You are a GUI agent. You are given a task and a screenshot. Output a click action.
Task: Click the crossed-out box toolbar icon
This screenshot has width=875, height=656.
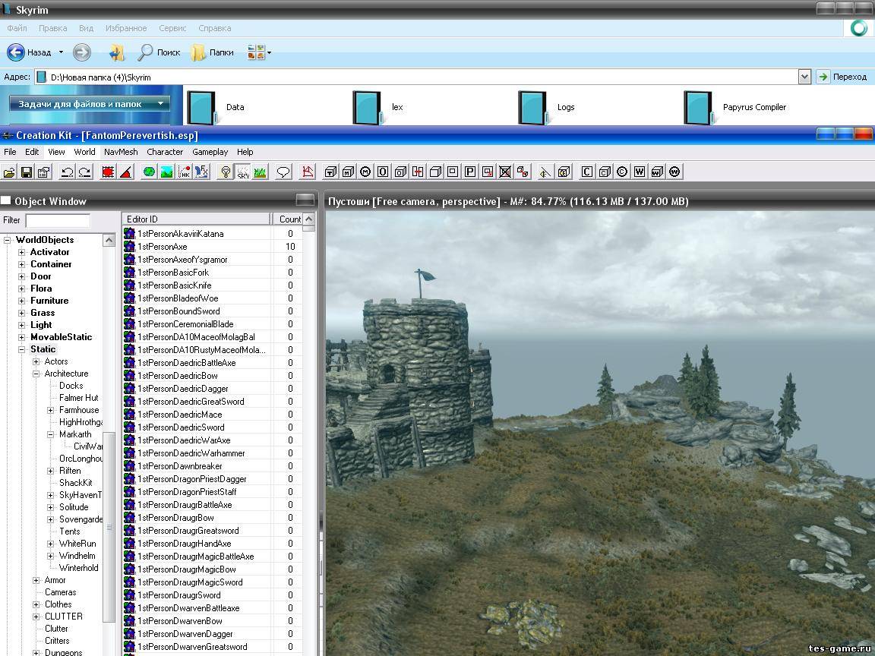tap(505, 172)
